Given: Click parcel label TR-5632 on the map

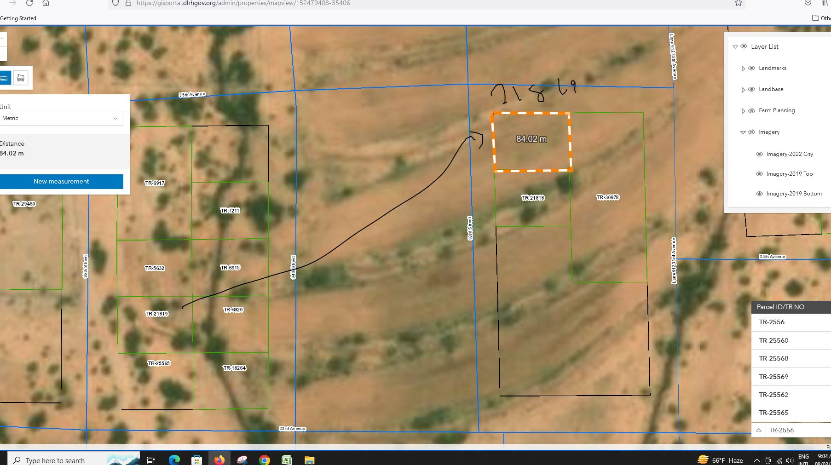Looking at the screenshot, I should pos(155,268).
